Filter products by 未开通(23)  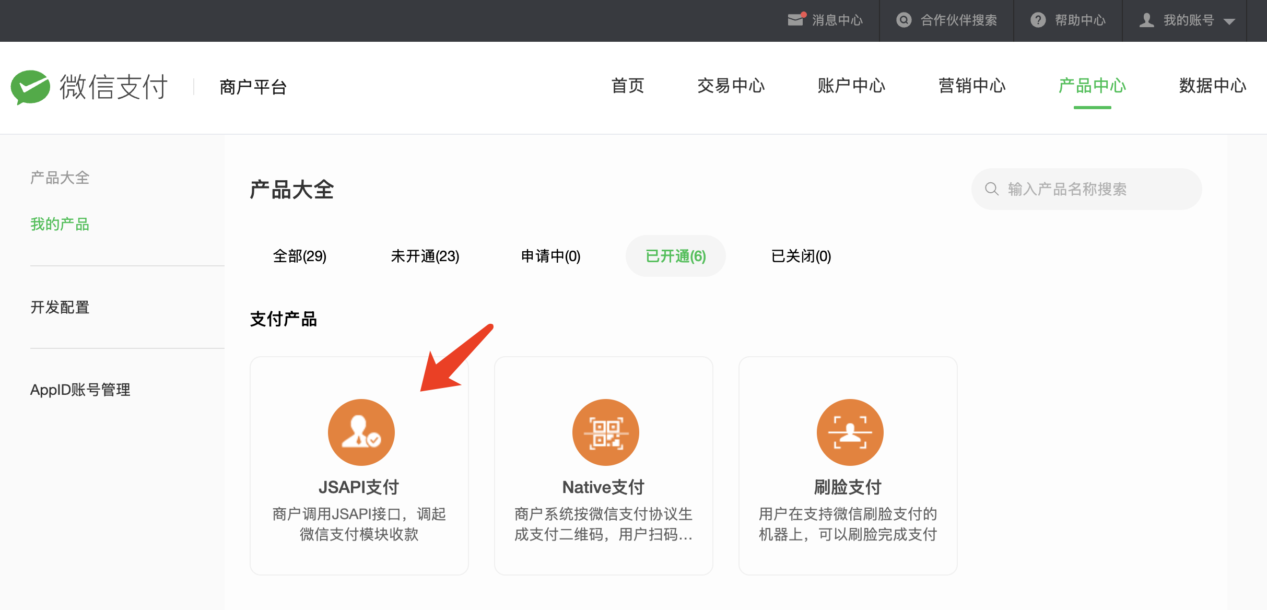point(425,256)
